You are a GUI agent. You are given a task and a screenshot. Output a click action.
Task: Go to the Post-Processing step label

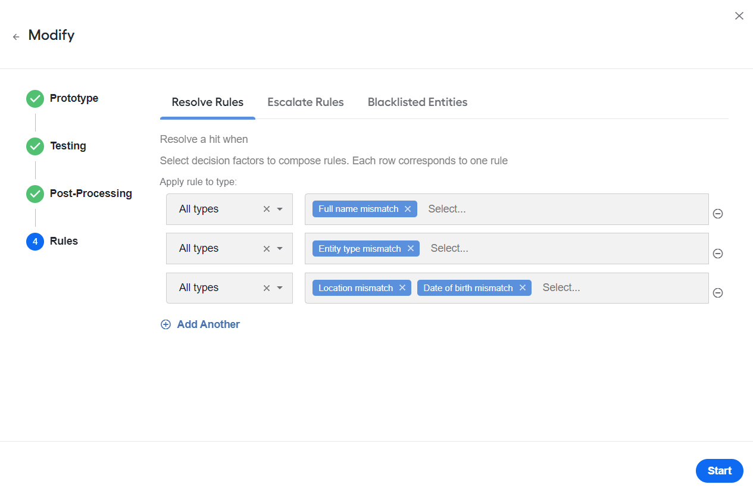(91, 193)
